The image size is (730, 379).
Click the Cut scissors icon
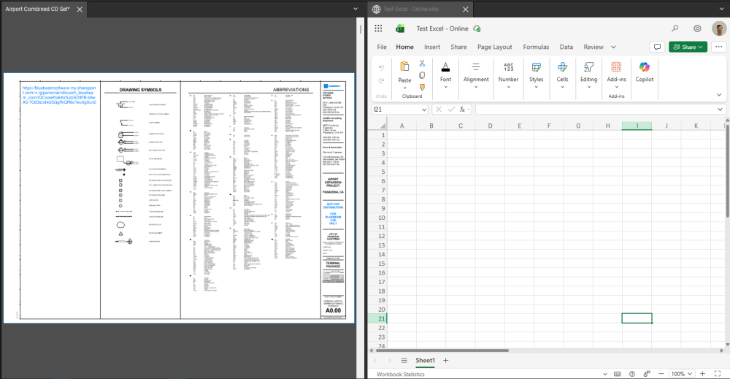click(x=422, y=64)
